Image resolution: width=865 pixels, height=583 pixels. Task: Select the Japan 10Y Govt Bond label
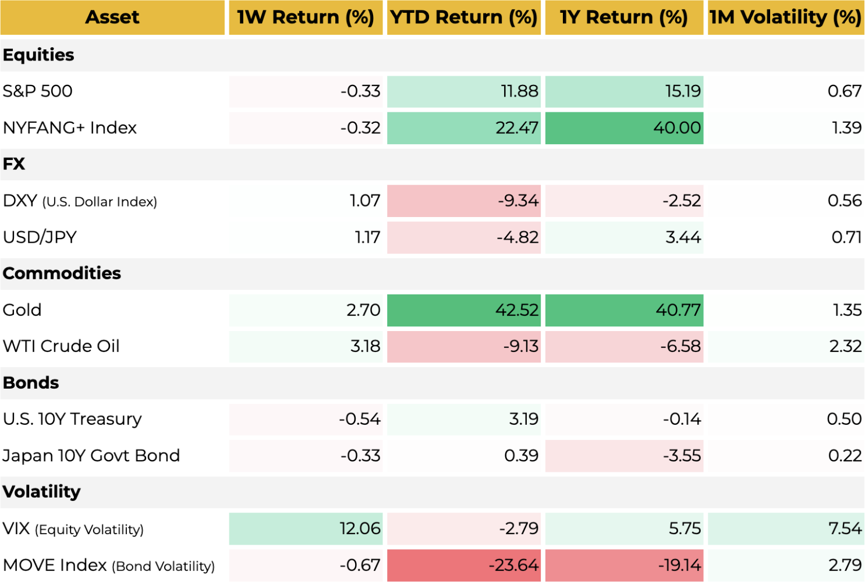pos(91,456)
